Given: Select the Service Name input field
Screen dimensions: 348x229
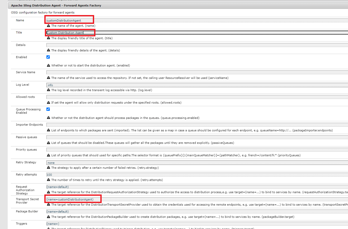Looking at the screenshot, I should coord(197,72).
